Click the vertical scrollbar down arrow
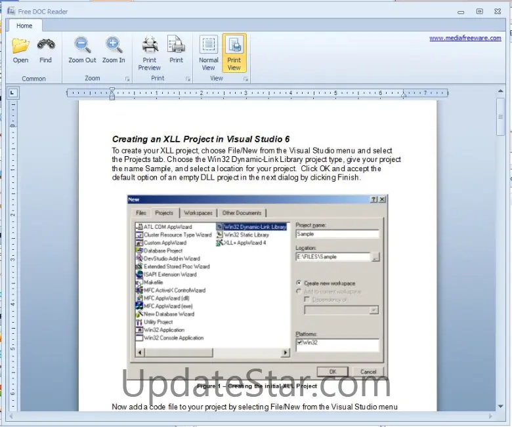Image resolution: width=512 pixels, height=427 pixels. point(500,406)
